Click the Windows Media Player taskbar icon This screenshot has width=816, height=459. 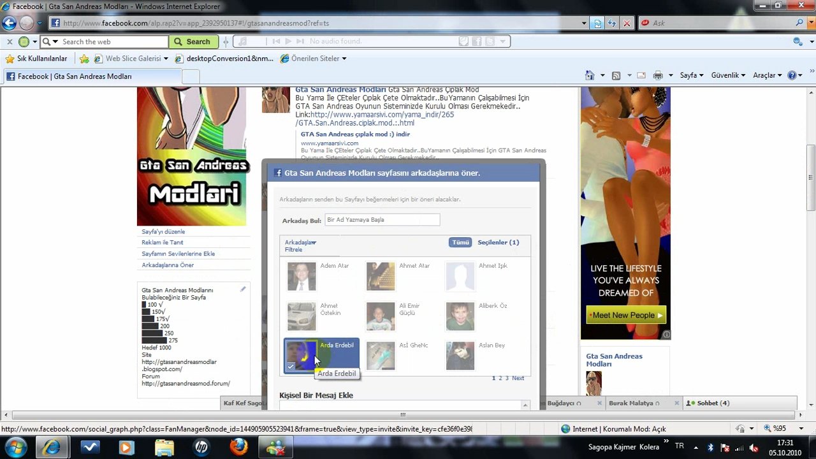(126, 448)
